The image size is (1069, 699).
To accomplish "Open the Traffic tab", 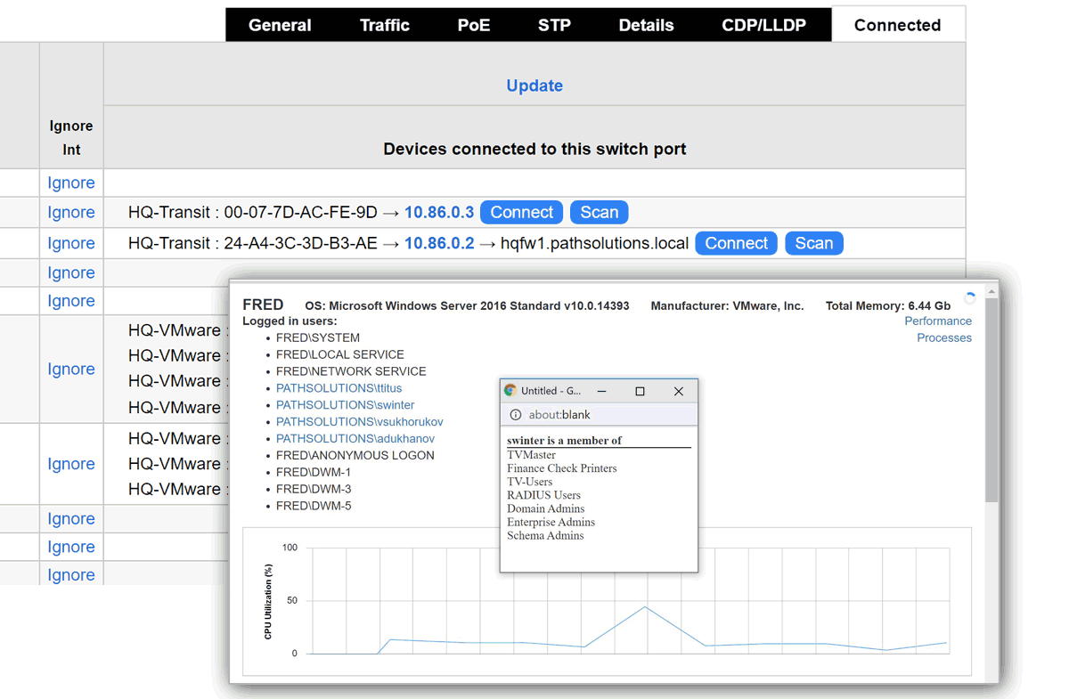I will [x=385, y=25].
